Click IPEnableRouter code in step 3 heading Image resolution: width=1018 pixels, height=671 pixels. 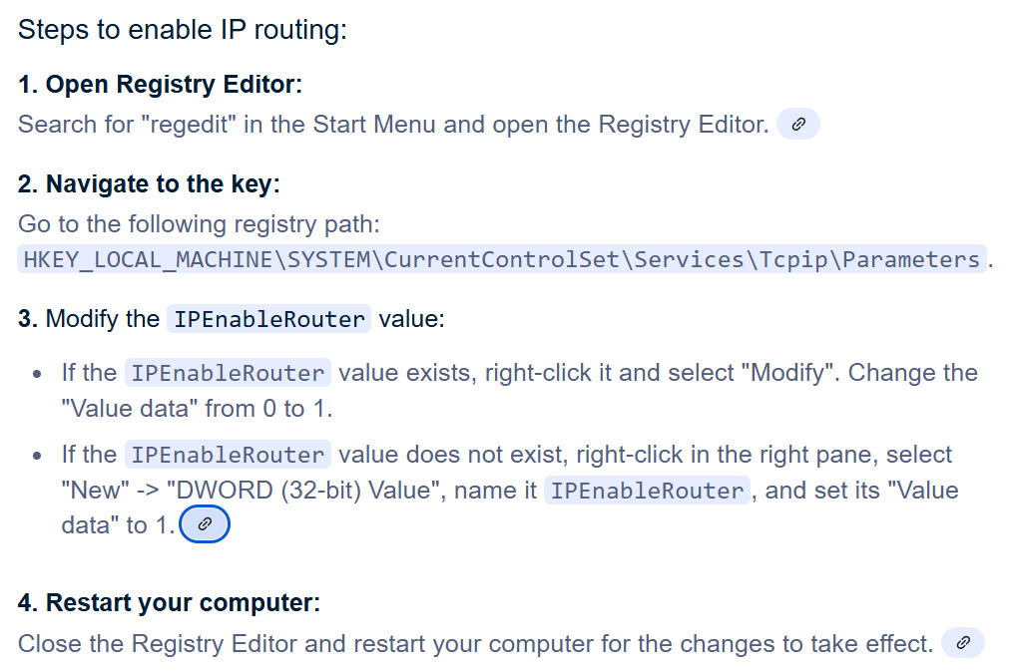pos(269,319)
